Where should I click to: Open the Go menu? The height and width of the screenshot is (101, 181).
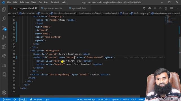40,3
